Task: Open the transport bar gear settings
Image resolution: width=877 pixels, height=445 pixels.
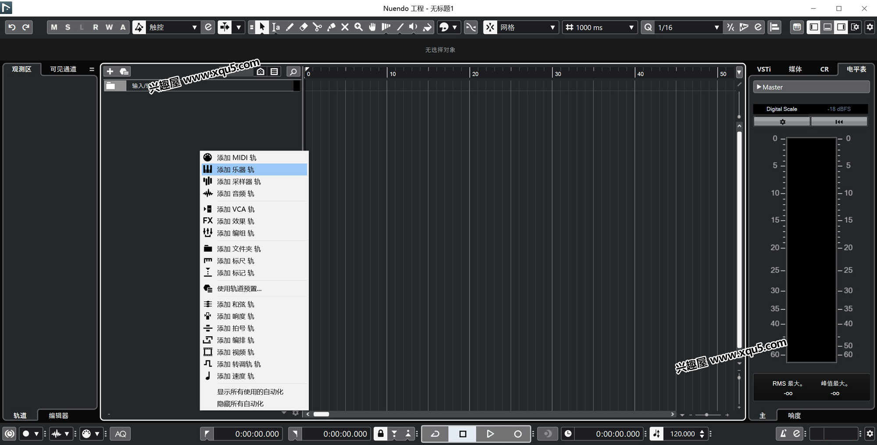Action: pyautogui.click(x=870, y=434)
